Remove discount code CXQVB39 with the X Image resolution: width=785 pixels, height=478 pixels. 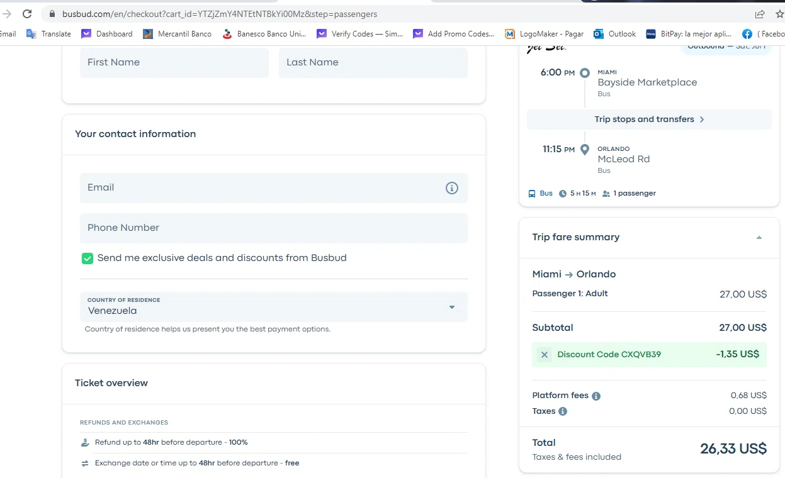[x=545, y=355]
